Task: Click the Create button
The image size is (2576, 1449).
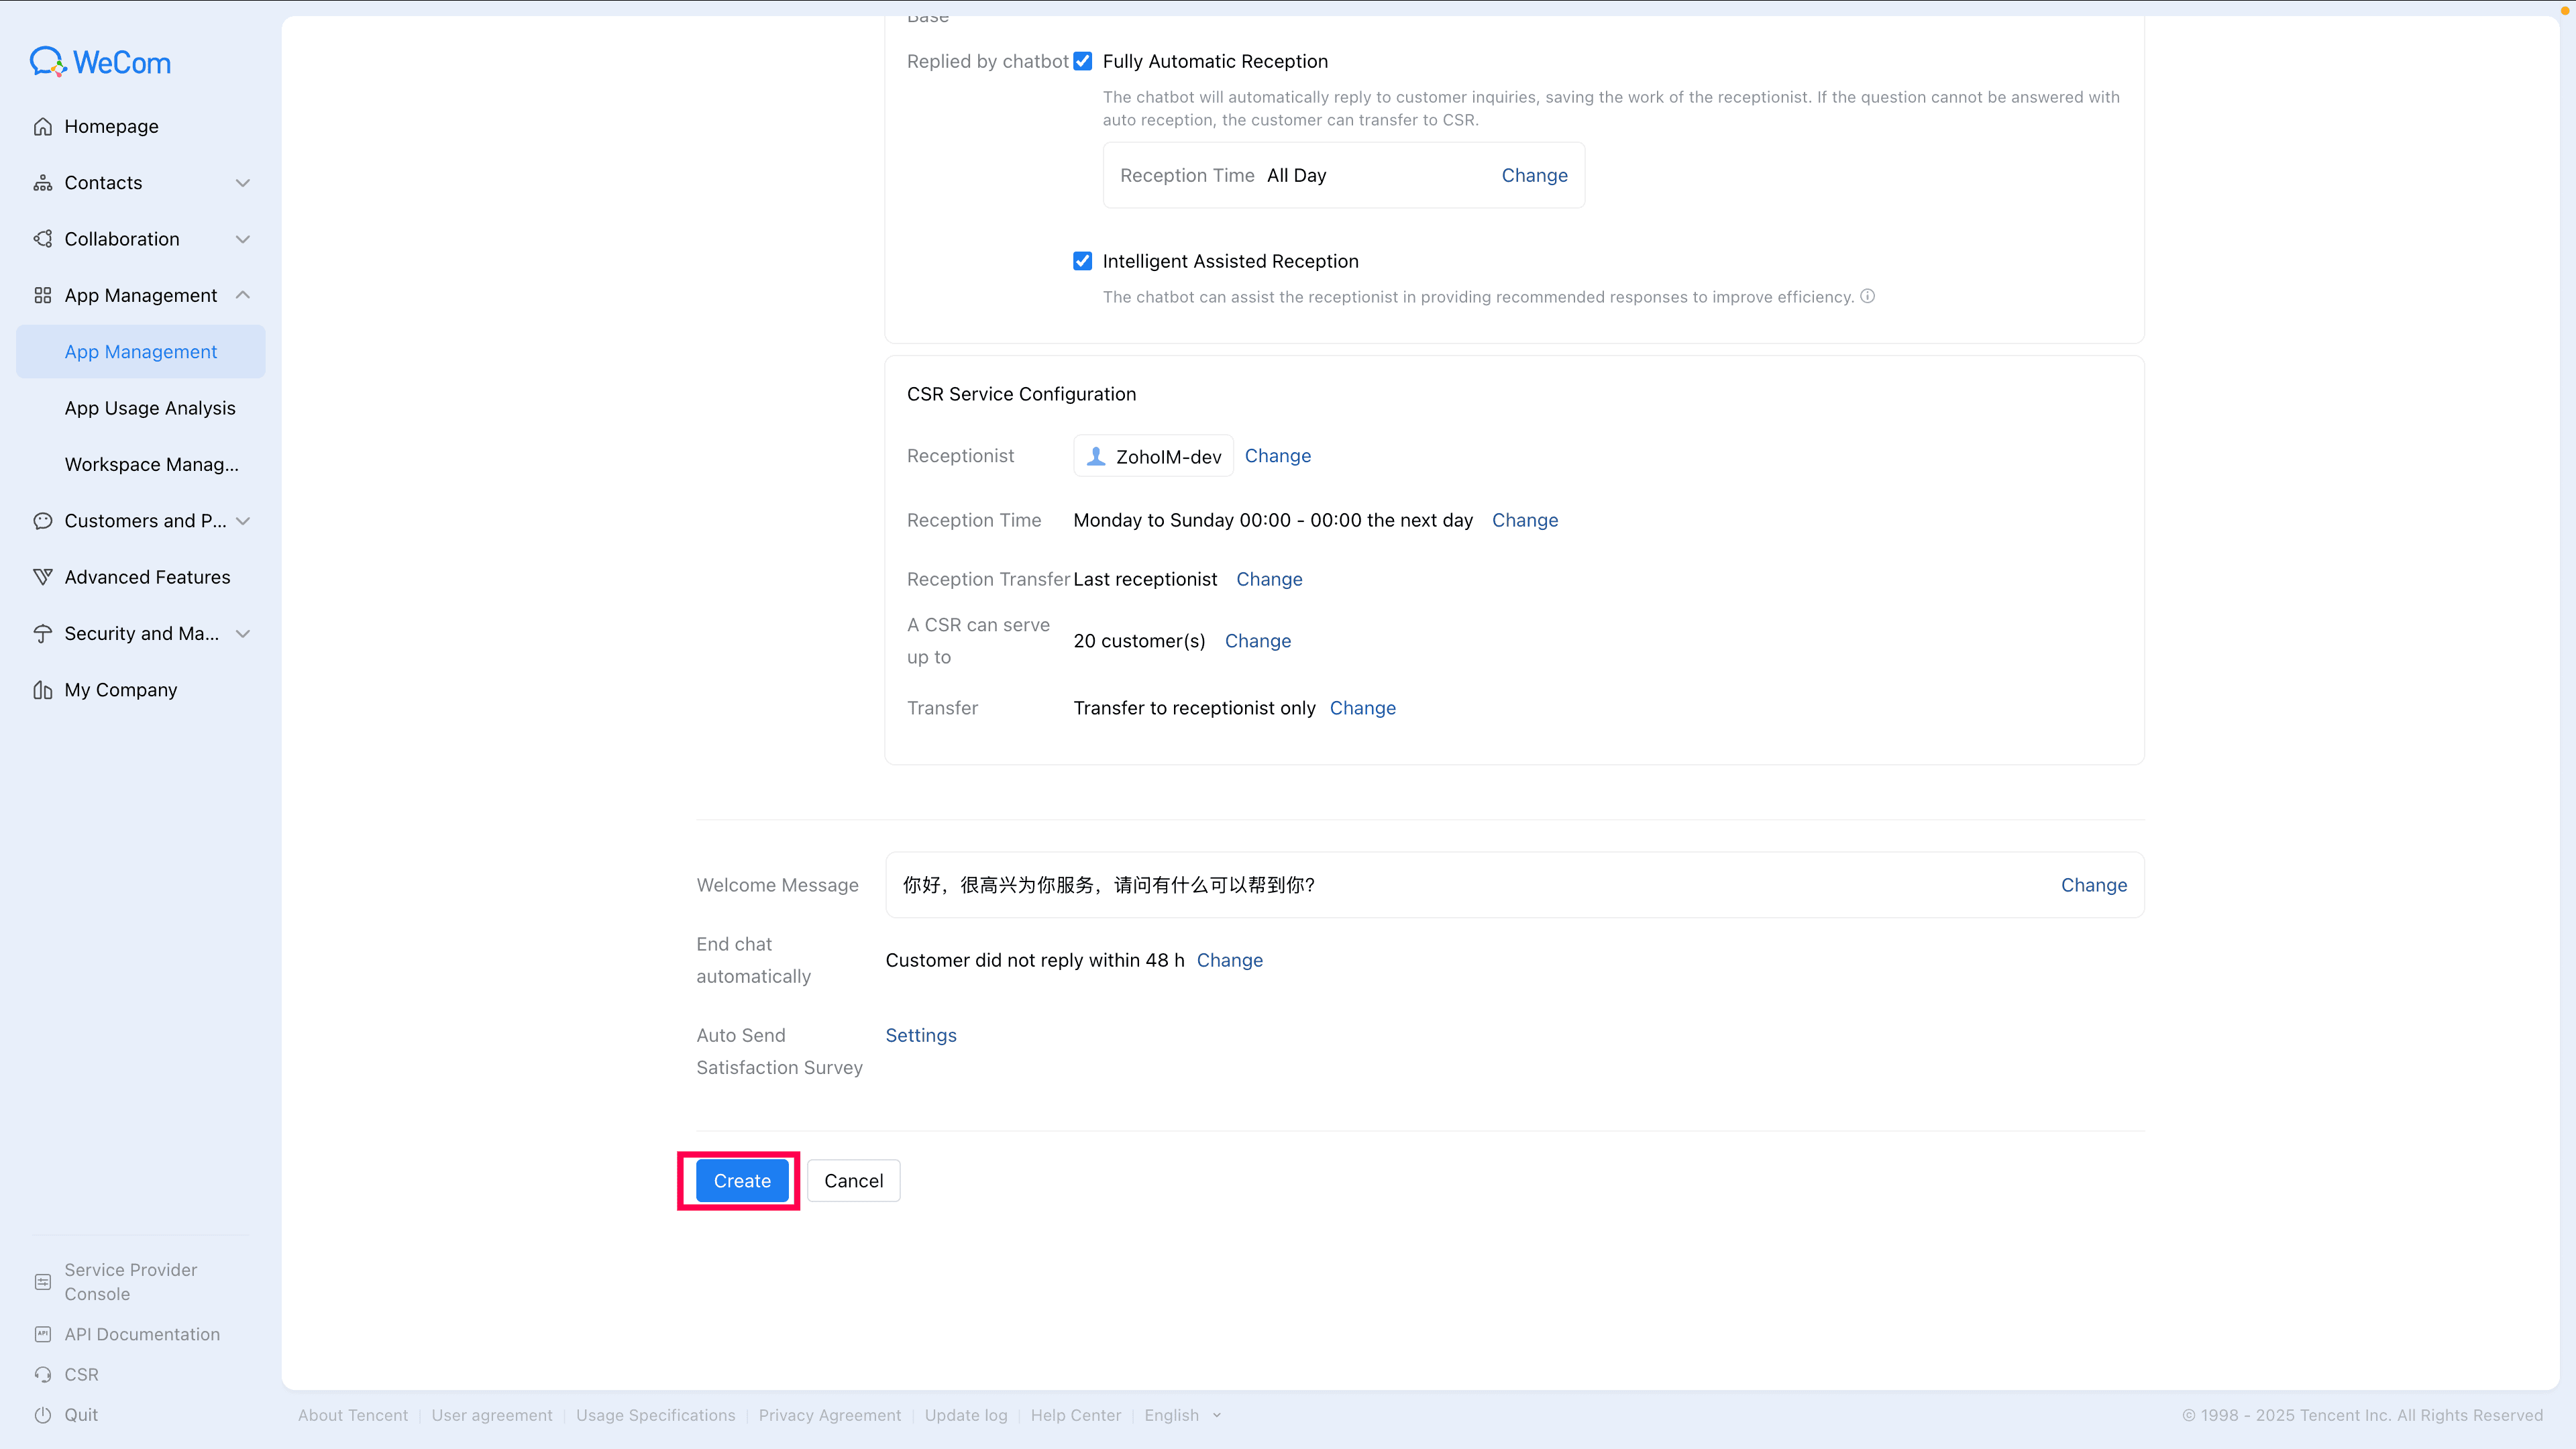Action: point(741,1181)
